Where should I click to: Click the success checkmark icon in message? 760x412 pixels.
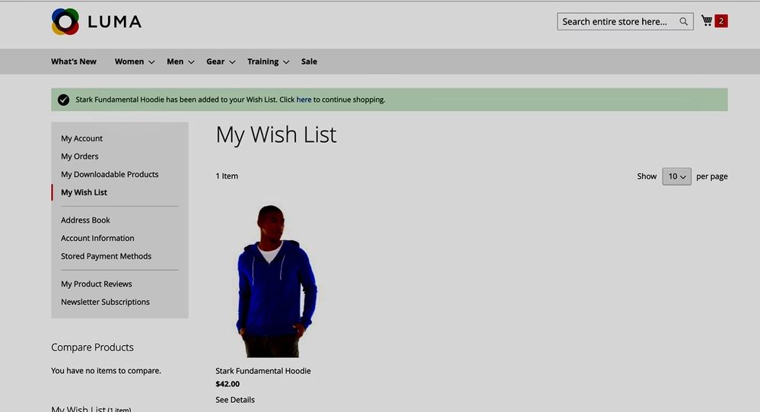pyautogui.click(x=63, y=100)
